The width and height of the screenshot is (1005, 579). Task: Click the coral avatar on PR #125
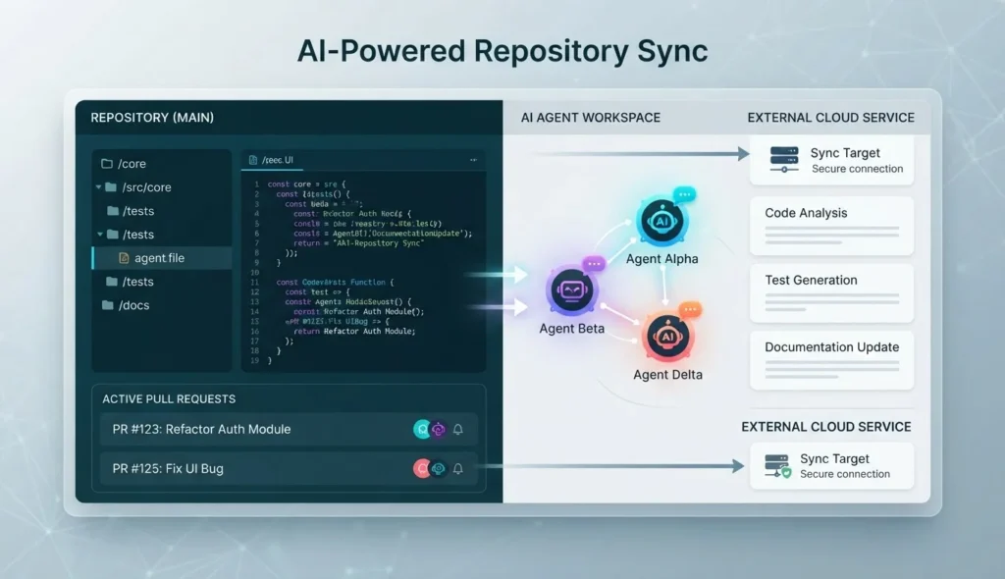click(x=421, y=469)
